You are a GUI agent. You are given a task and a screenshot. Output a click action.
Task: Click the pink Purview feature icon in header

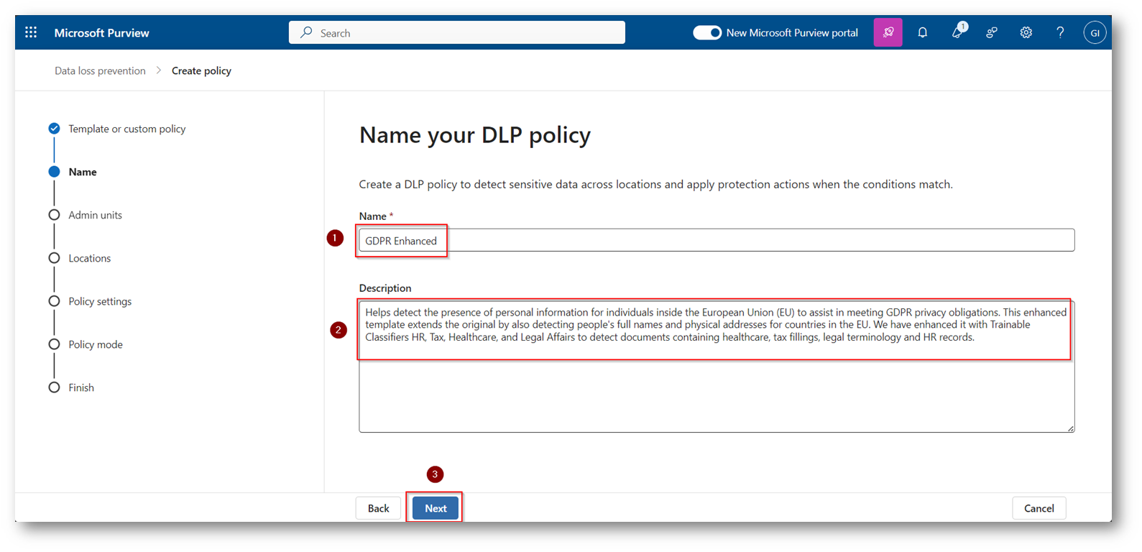(x=888, y=32)
